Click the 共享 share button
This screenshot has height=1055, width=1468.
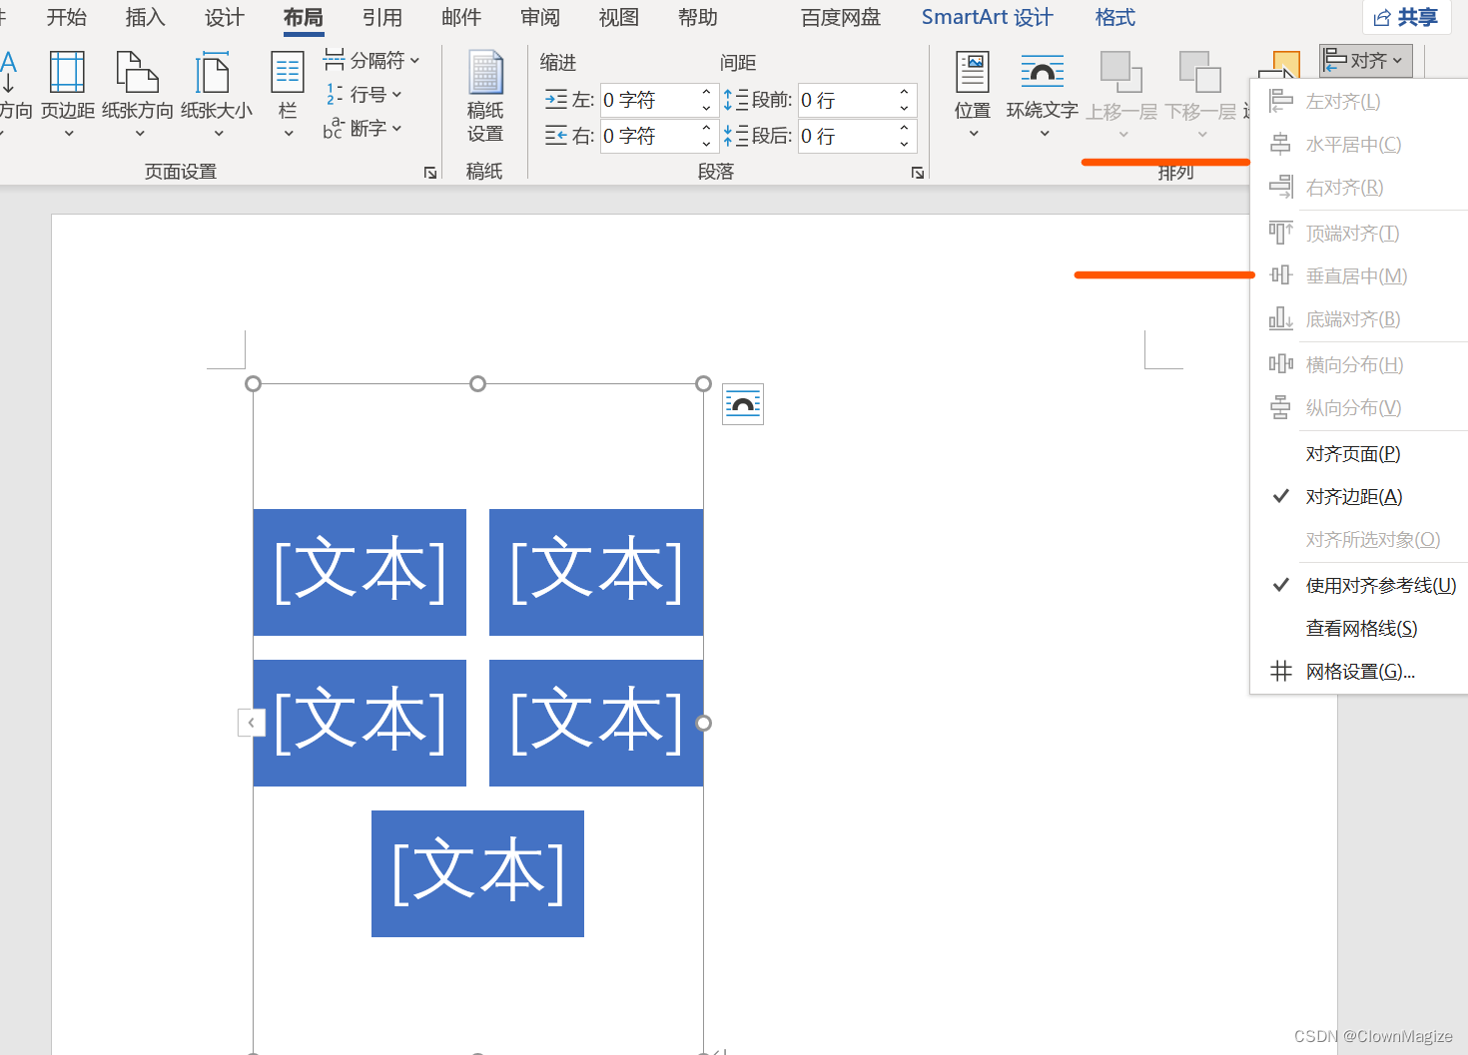[1406, 17]
